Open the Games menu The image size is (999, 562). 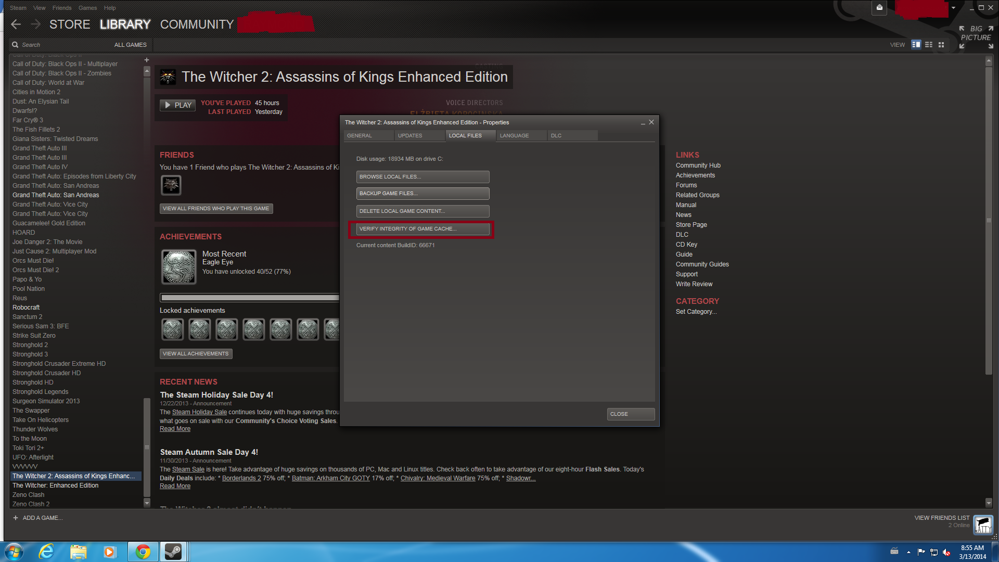pyautogui.click(x=87, y=8)
